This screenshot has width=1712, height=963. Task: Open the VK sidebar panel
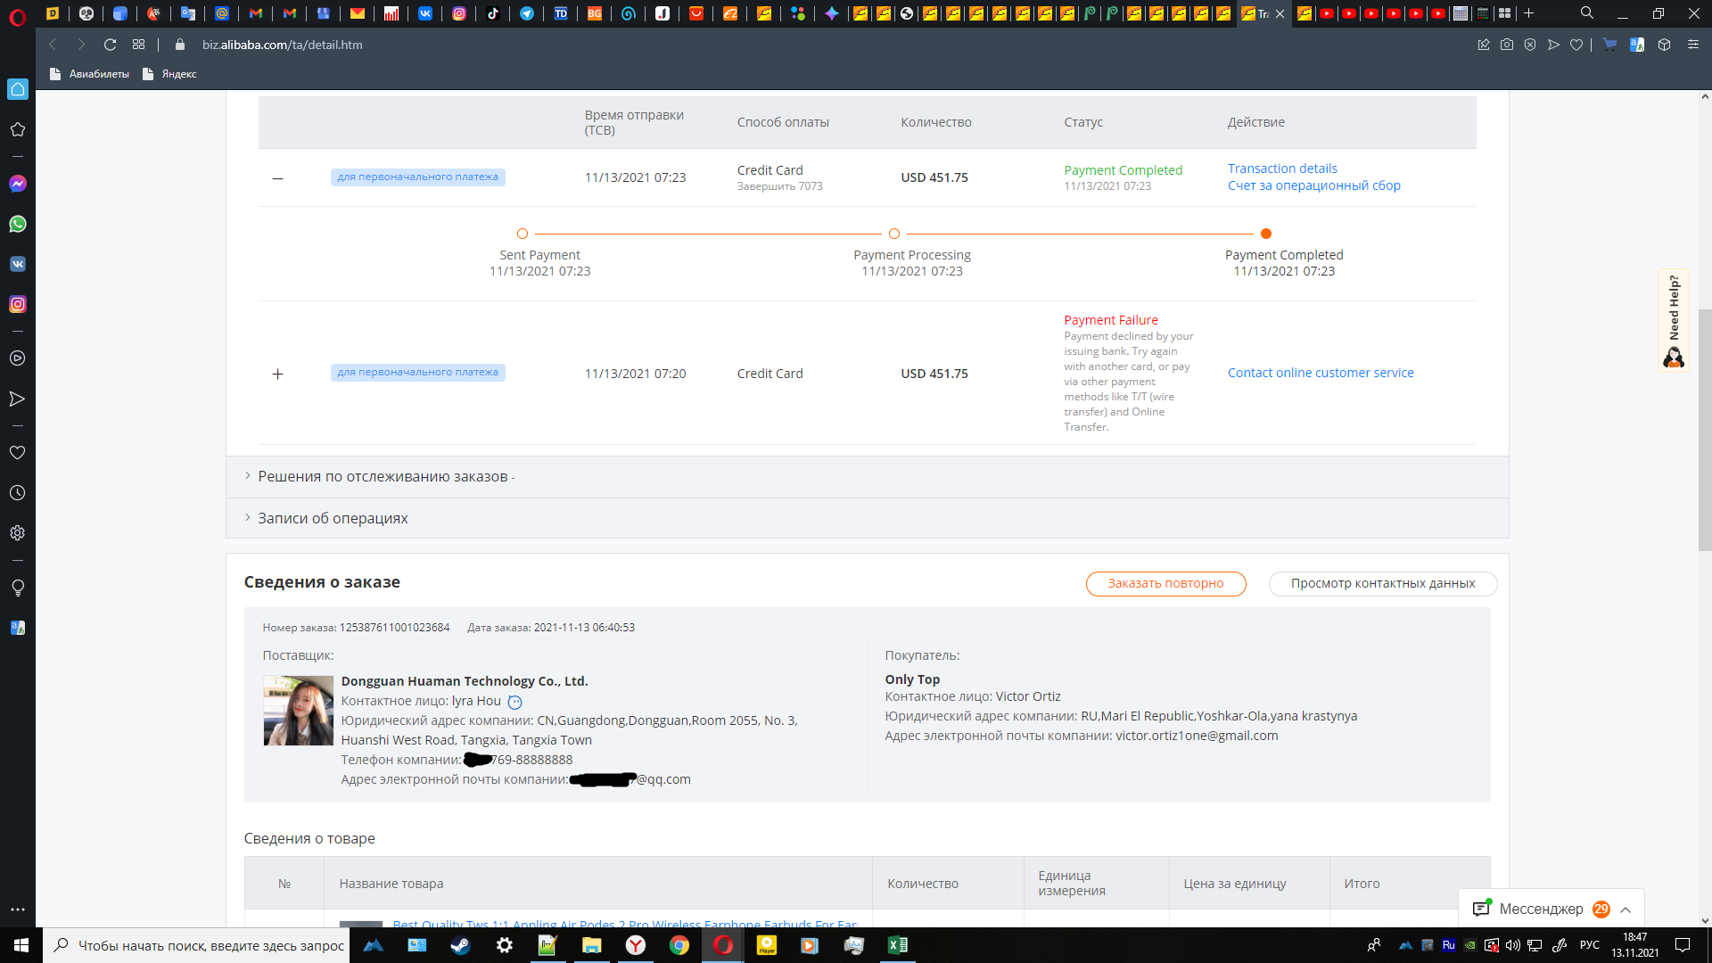[x=18, y=264]
